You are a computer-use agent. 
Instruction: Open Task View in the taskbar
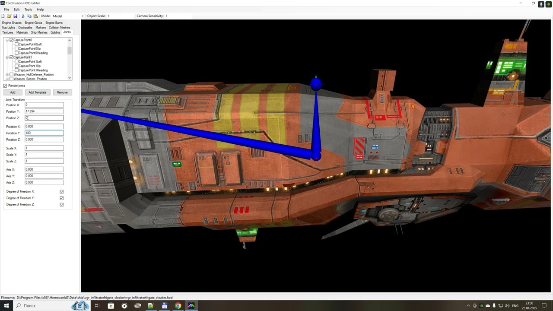coord(97,306)
